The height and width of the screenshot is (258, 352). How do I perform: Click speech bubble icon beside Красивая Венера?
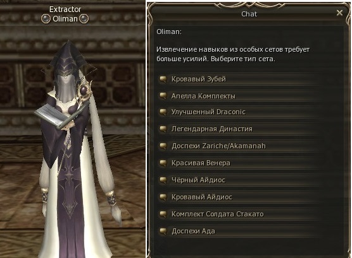163,163
